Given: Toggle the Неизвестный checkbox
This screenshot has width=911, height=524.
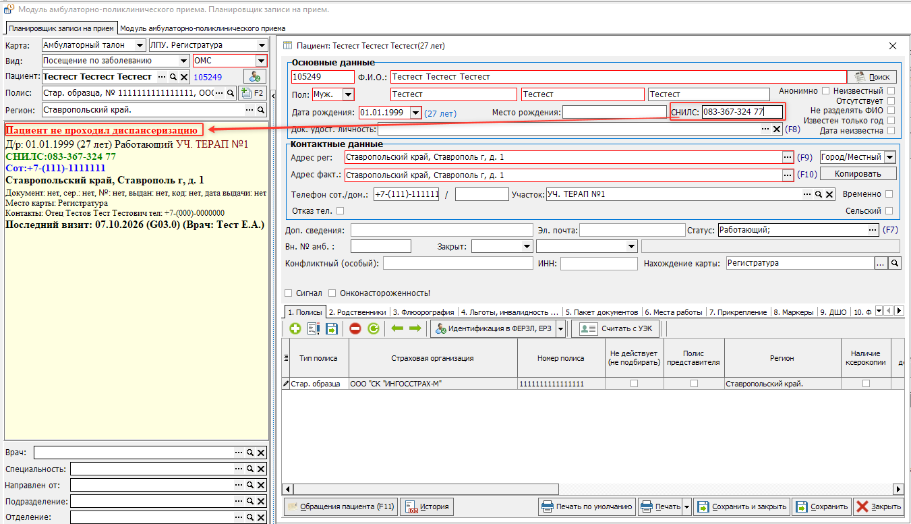Looking at the screenshot, I should point(891,90).
